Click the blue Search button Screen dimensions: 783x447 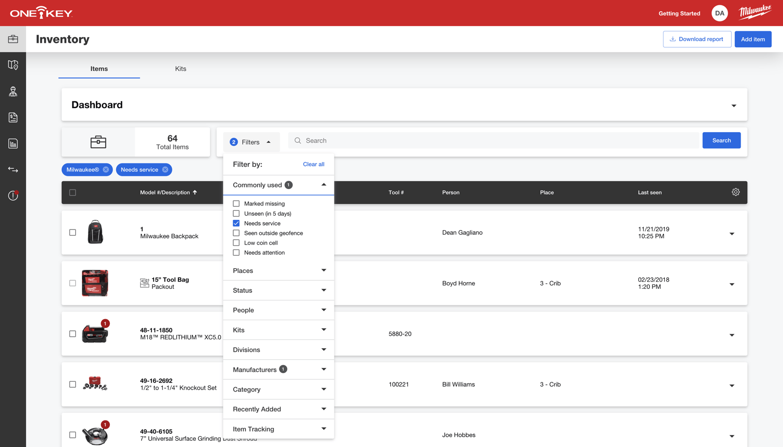tap(721, 140)
